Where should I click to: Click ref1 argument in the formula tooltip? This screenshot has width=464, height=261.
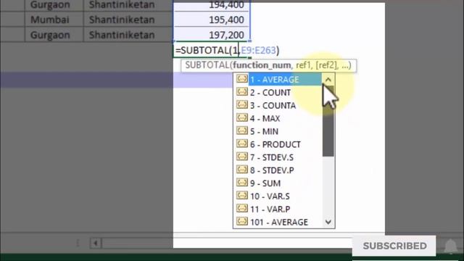pyautogui.click(x=303, y=65)
